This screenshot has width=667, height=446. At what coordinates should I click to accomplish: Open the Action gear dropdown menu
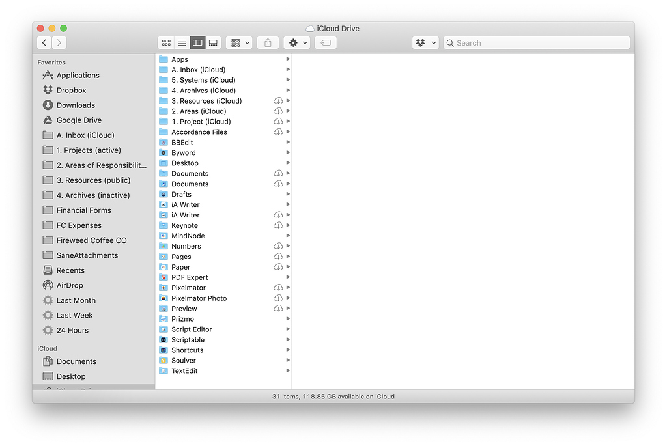point(296,42)
